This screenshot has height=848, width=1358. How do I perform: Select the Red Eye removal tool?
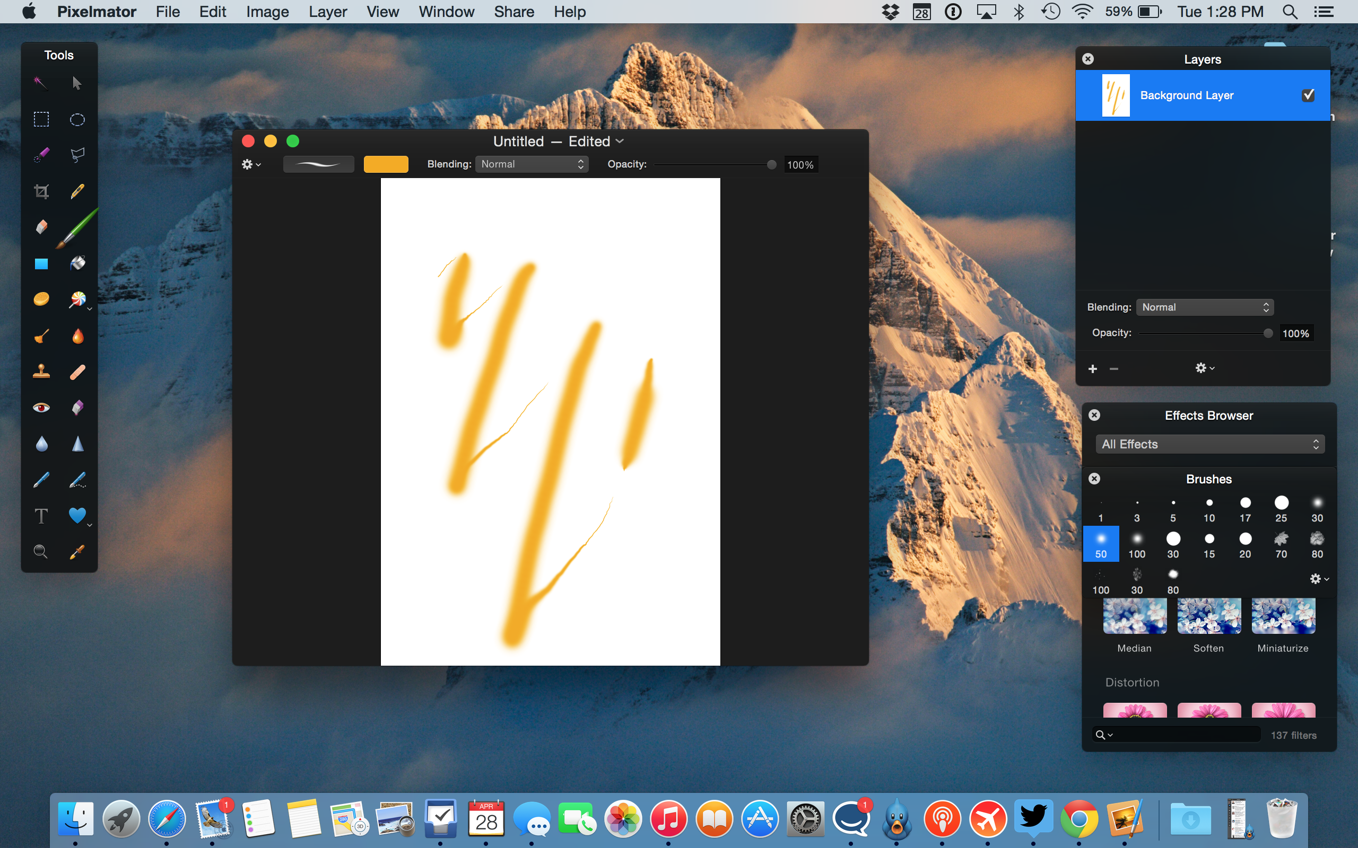click(40, 407)
